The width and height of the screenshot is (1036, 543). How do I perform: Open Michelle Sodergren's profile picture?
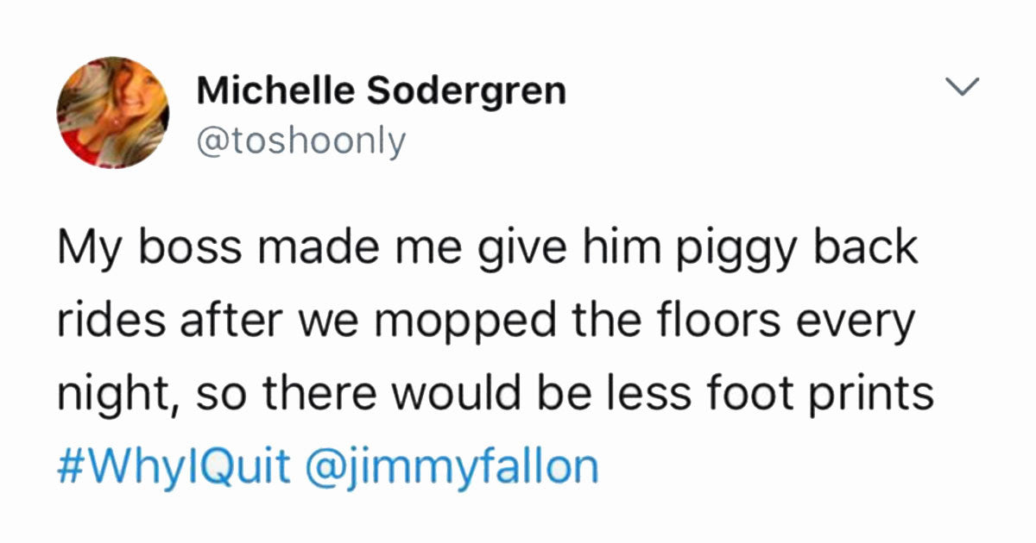point(113,113)
